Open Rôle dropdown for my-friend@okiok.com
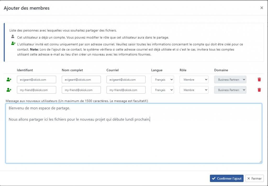Screen dimensions: 268x186 pyautogui.click(x=194, y=90)
